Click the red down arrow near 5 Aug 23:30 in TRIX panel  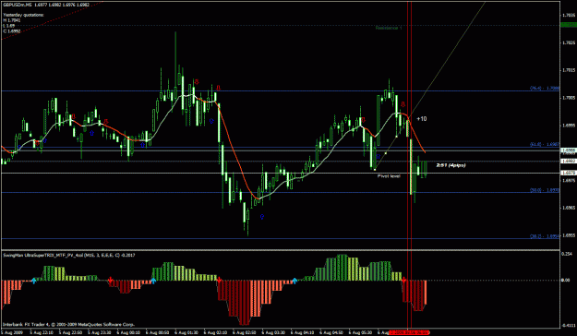coord(110,281)
